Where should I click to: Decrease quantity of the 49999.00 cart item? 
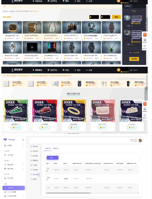click(125, 45)
